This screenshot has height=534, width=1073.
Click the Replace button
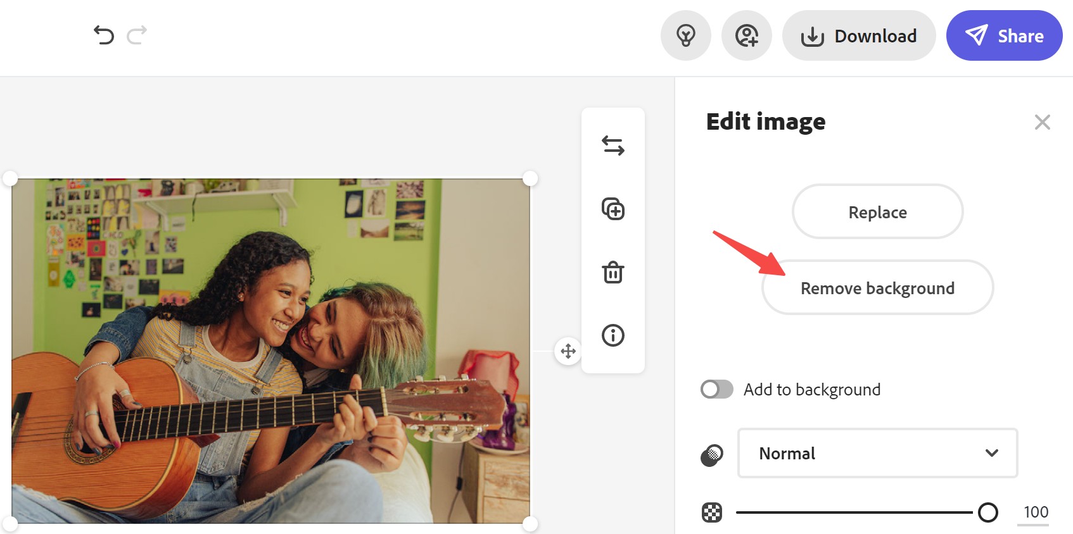coord(877,212)
